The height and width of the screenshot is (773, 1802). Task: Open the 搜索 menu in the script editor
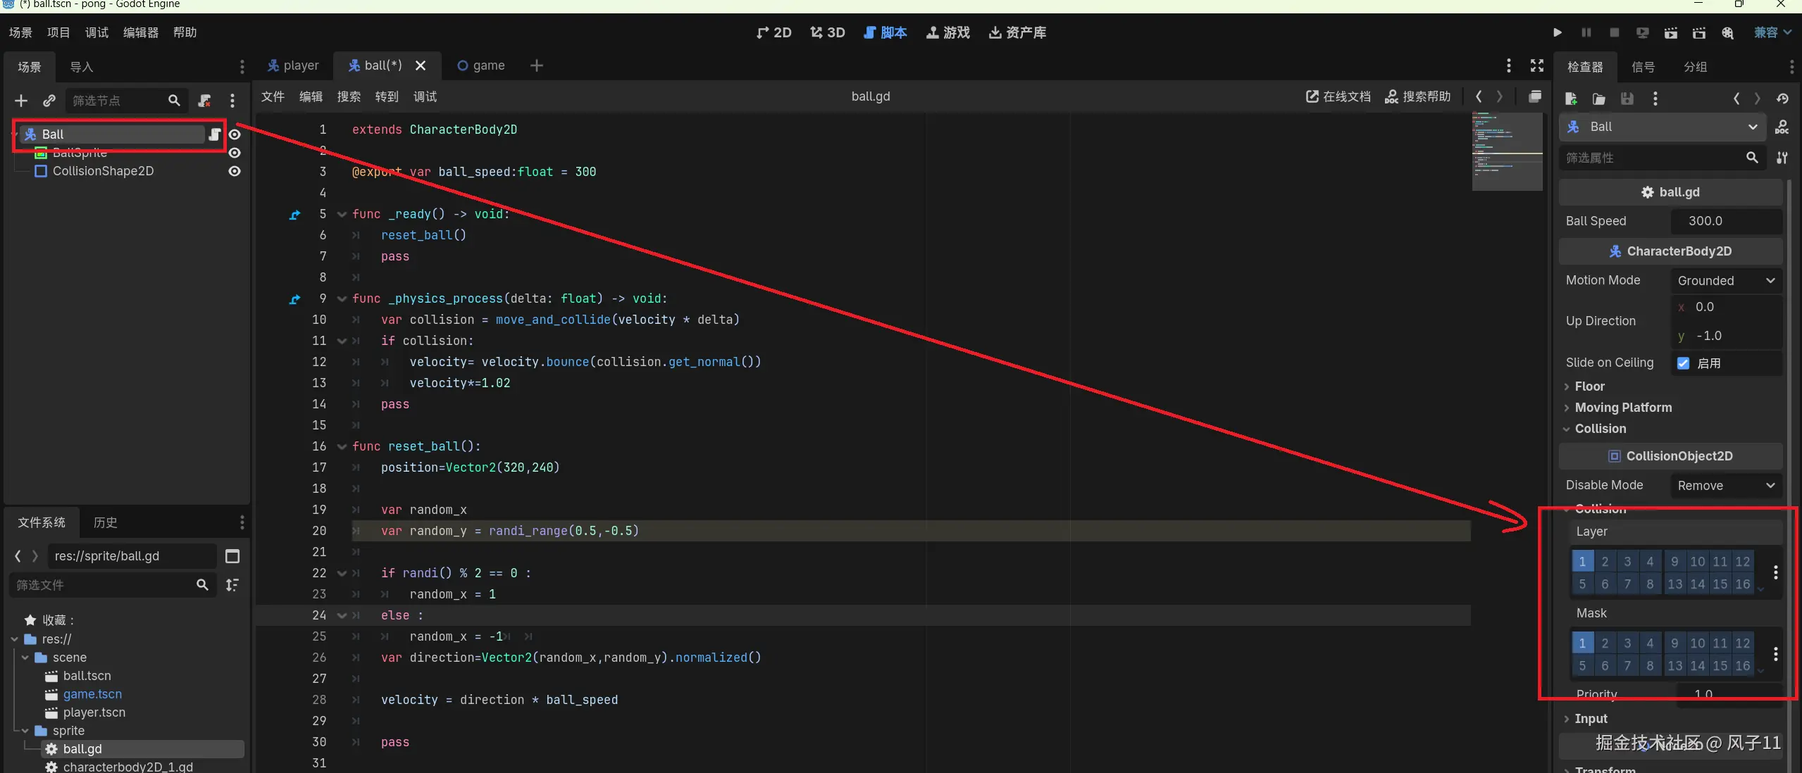pyautogui.click(x=349, y=96)
